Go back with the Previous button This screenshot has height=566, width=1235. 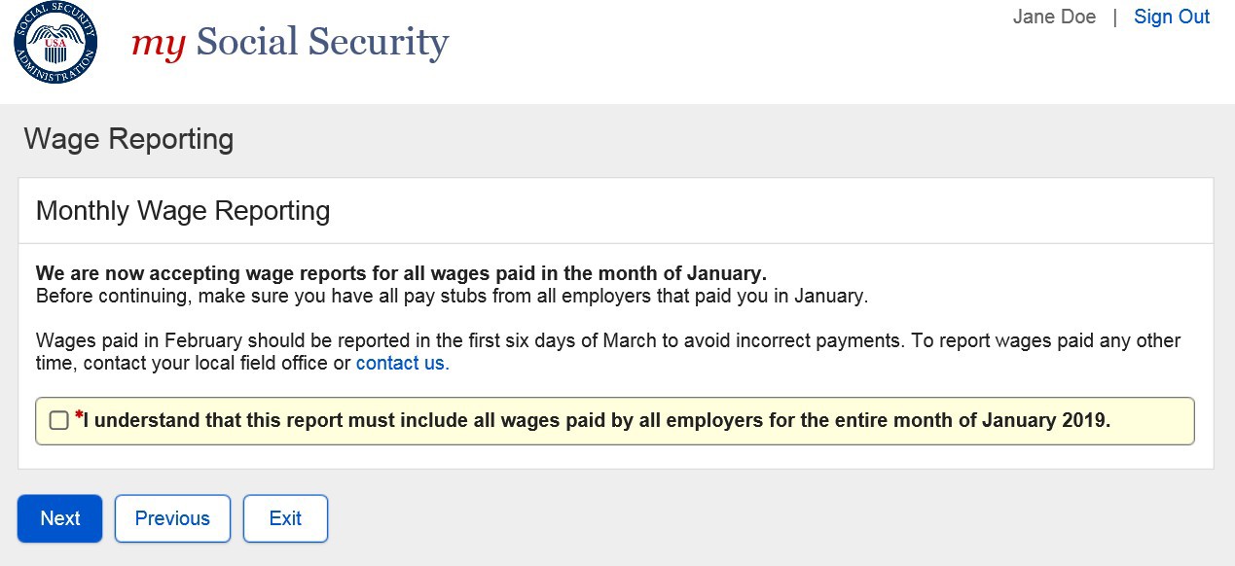tap(172, 518)
